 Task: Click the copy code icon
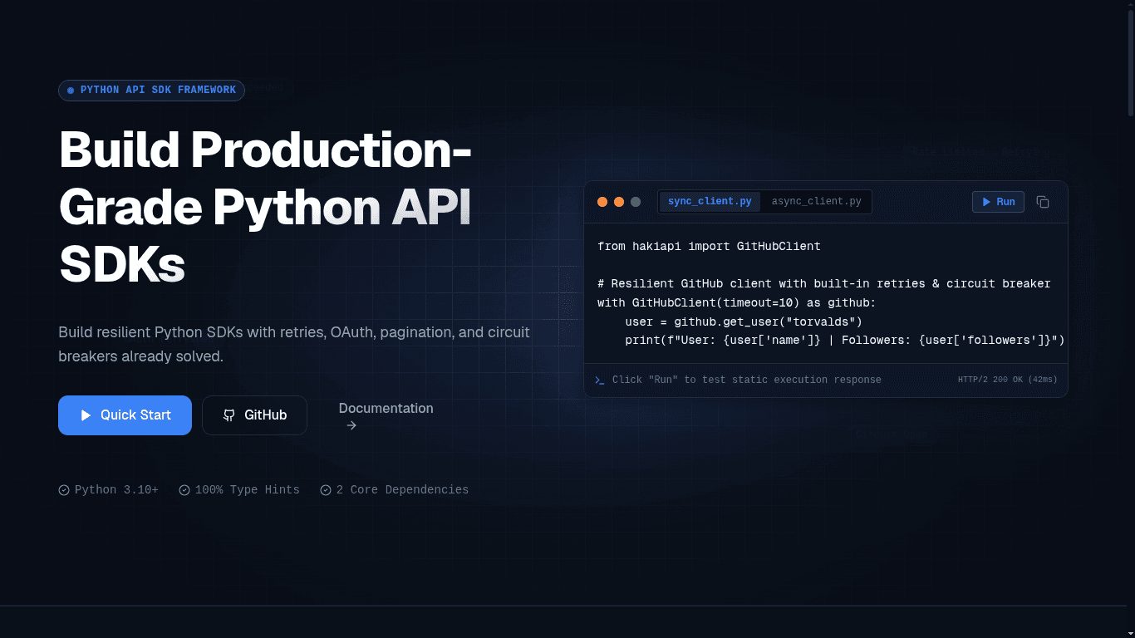click(x=1043, y=202)
